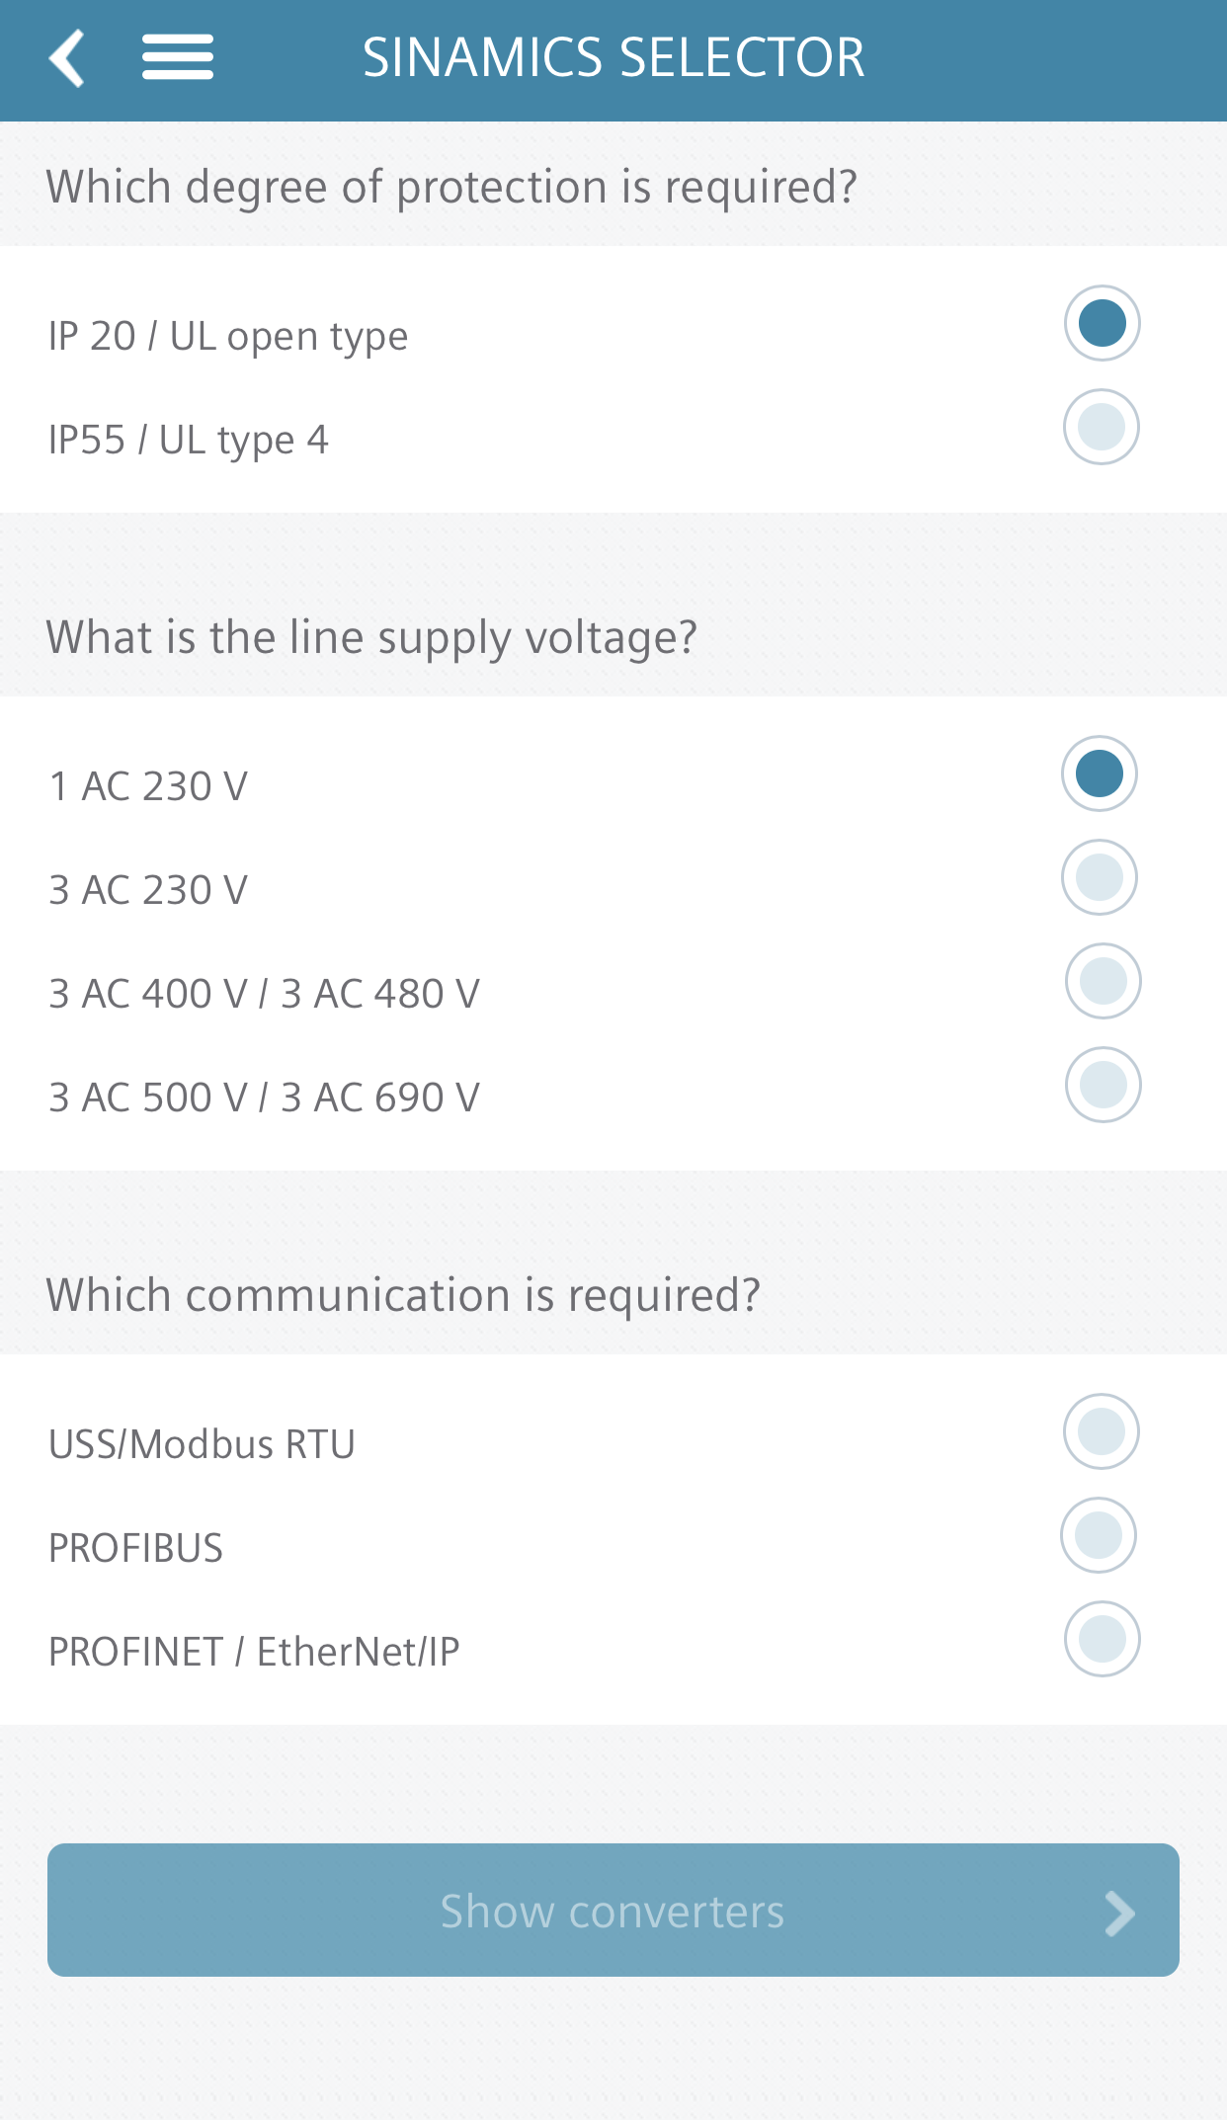The image size is (1227, 2120).
Task: Select IP 20 / UL open type radio button
Action: tap(1102, 323)
